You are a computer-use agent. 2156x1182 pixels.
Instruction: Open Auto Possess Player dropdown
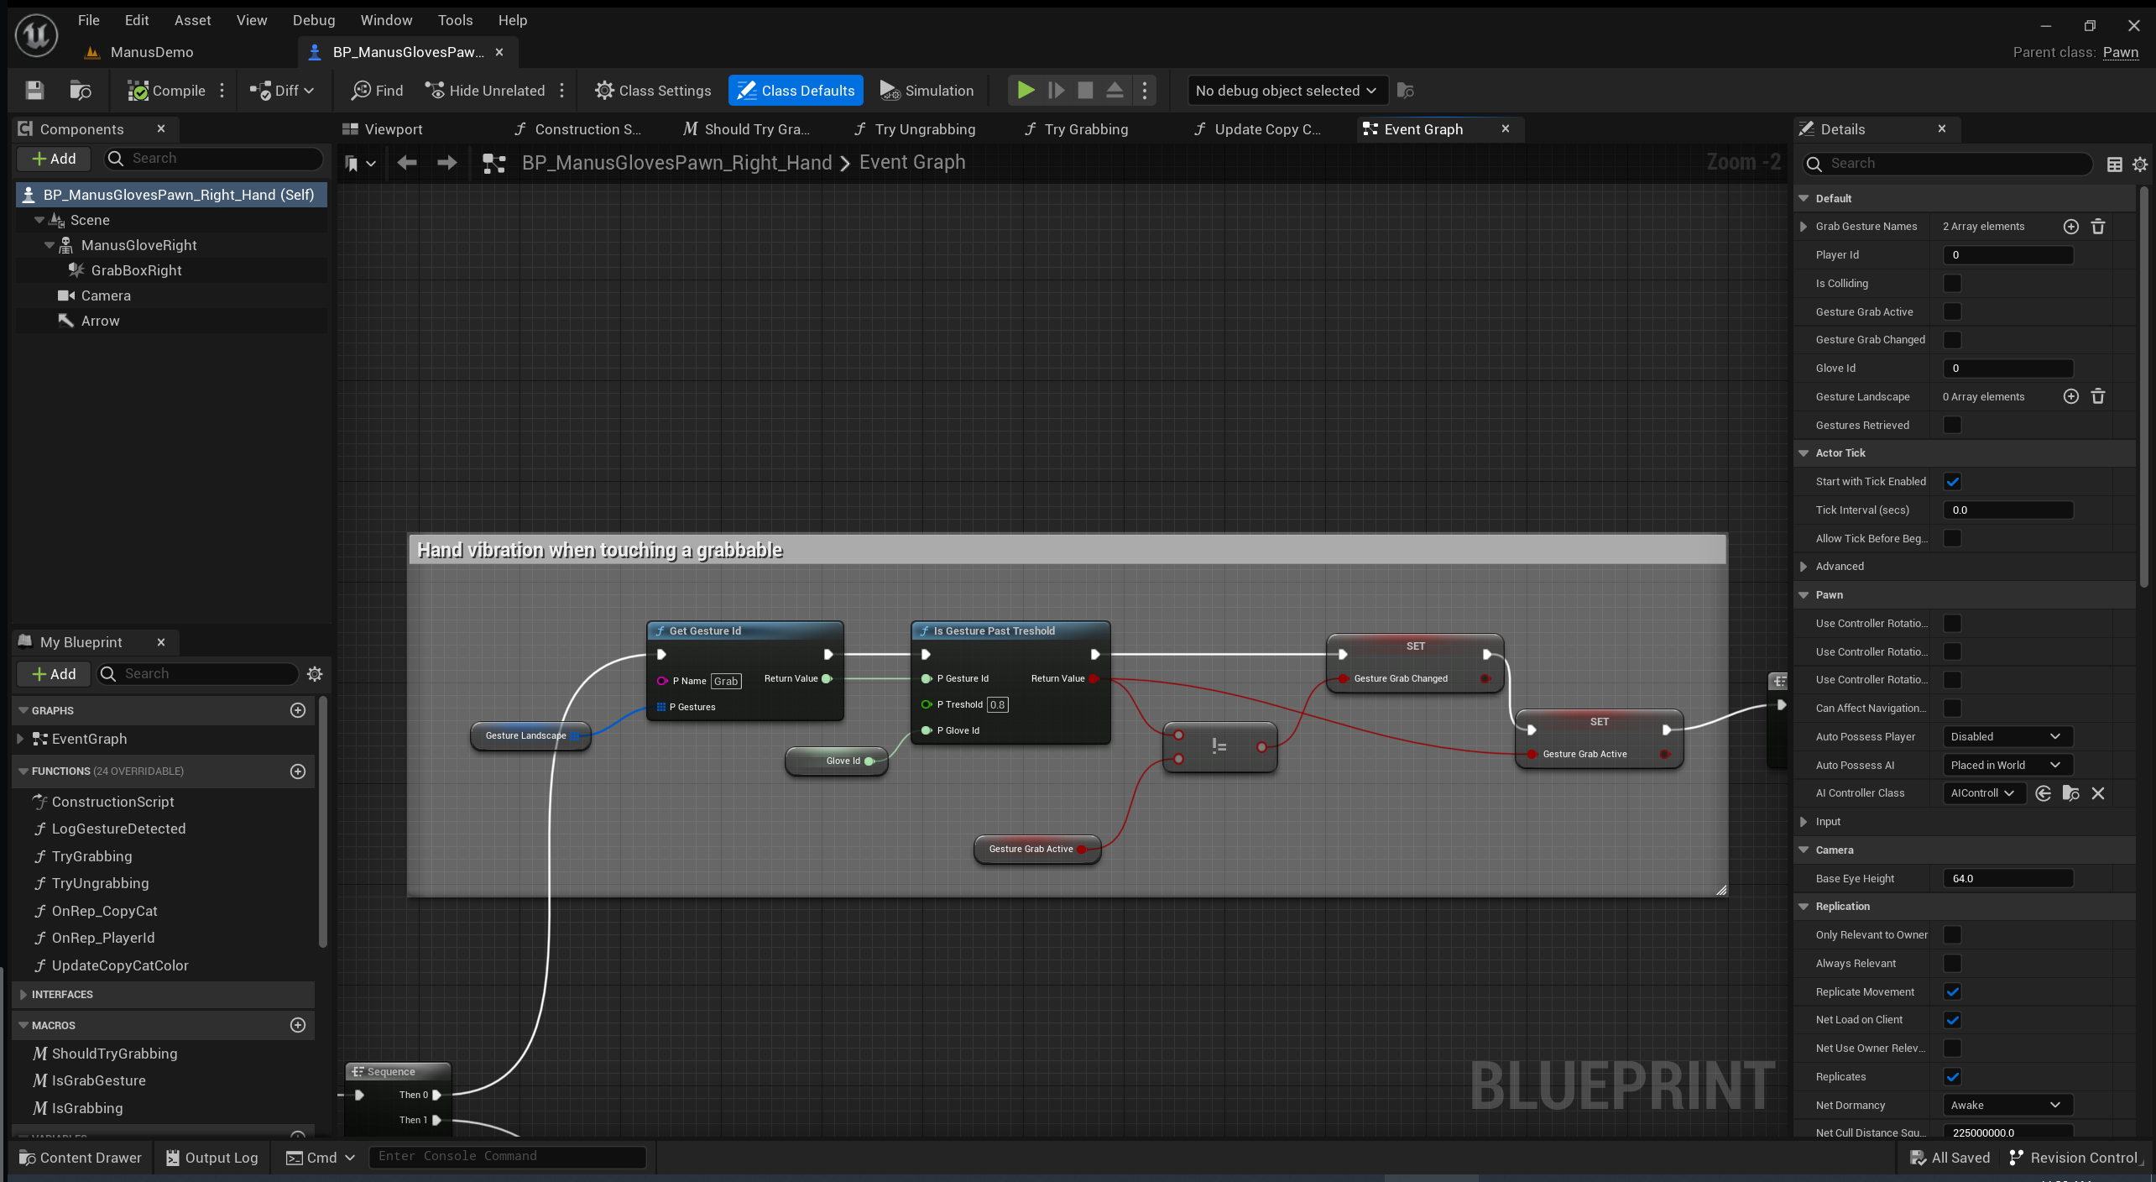(x=2007, y=737)
